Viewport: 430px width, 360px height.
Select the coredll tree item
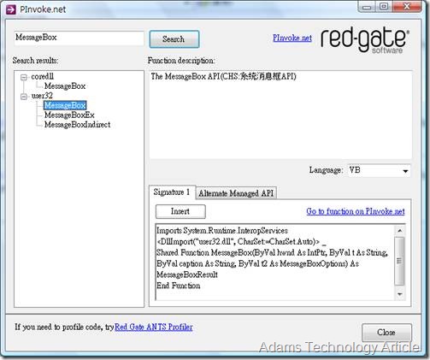click(42, 76)
